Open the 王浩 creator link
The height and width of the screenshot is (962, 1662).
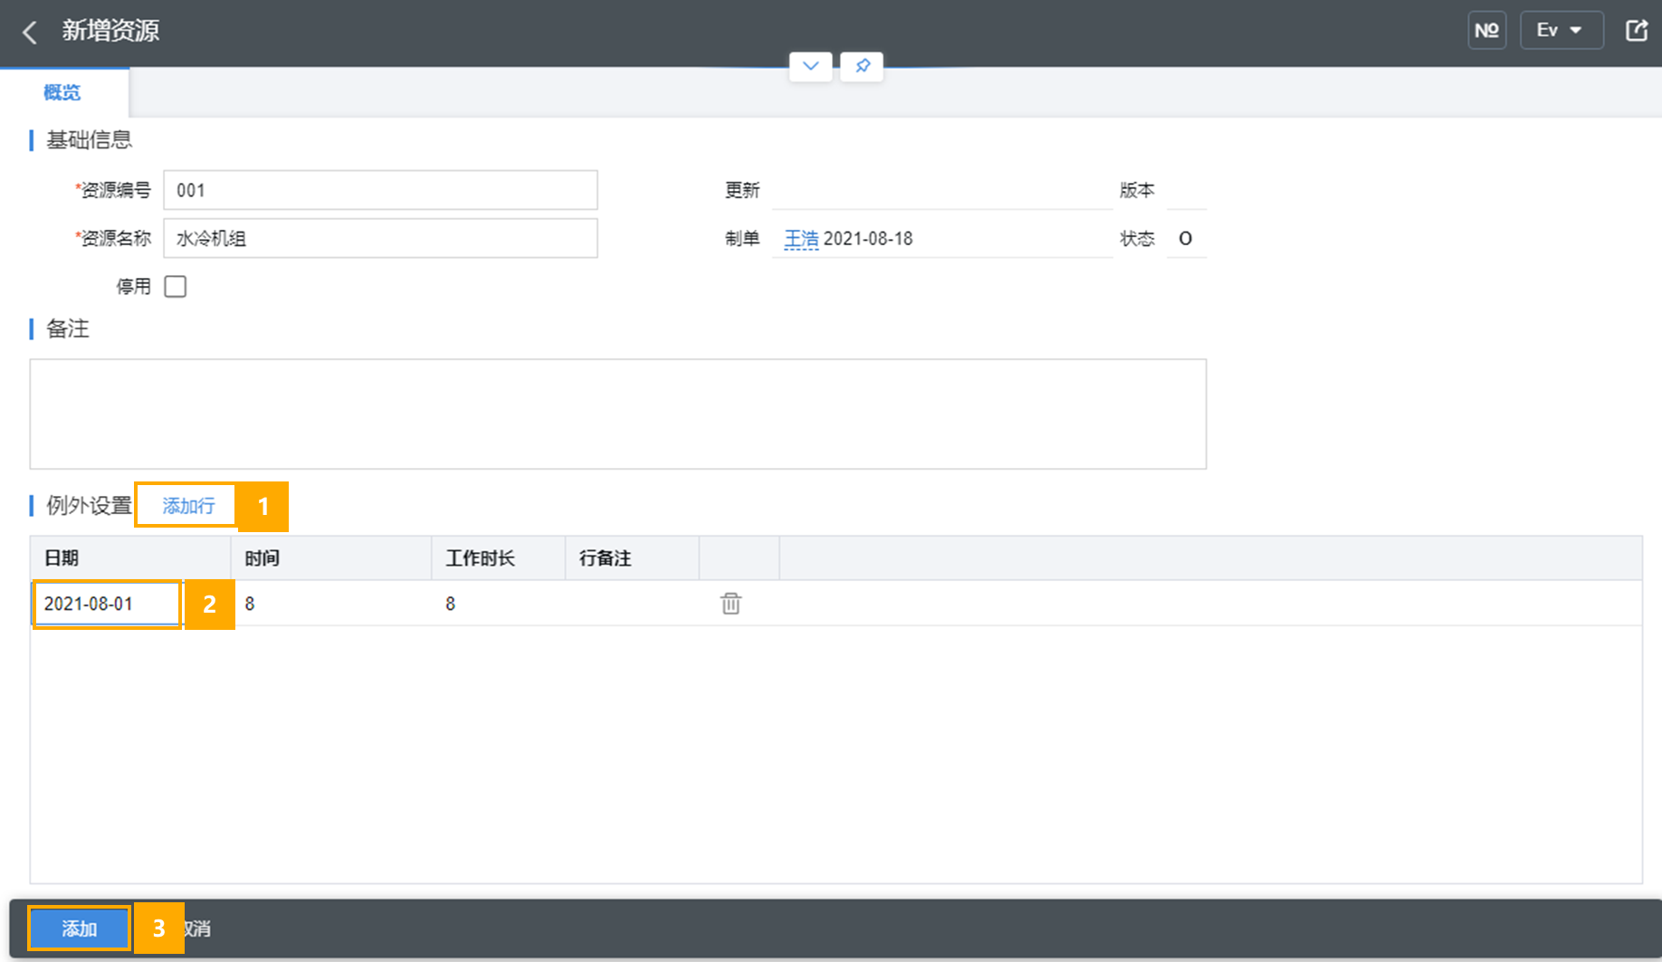[x=801, y=239]
